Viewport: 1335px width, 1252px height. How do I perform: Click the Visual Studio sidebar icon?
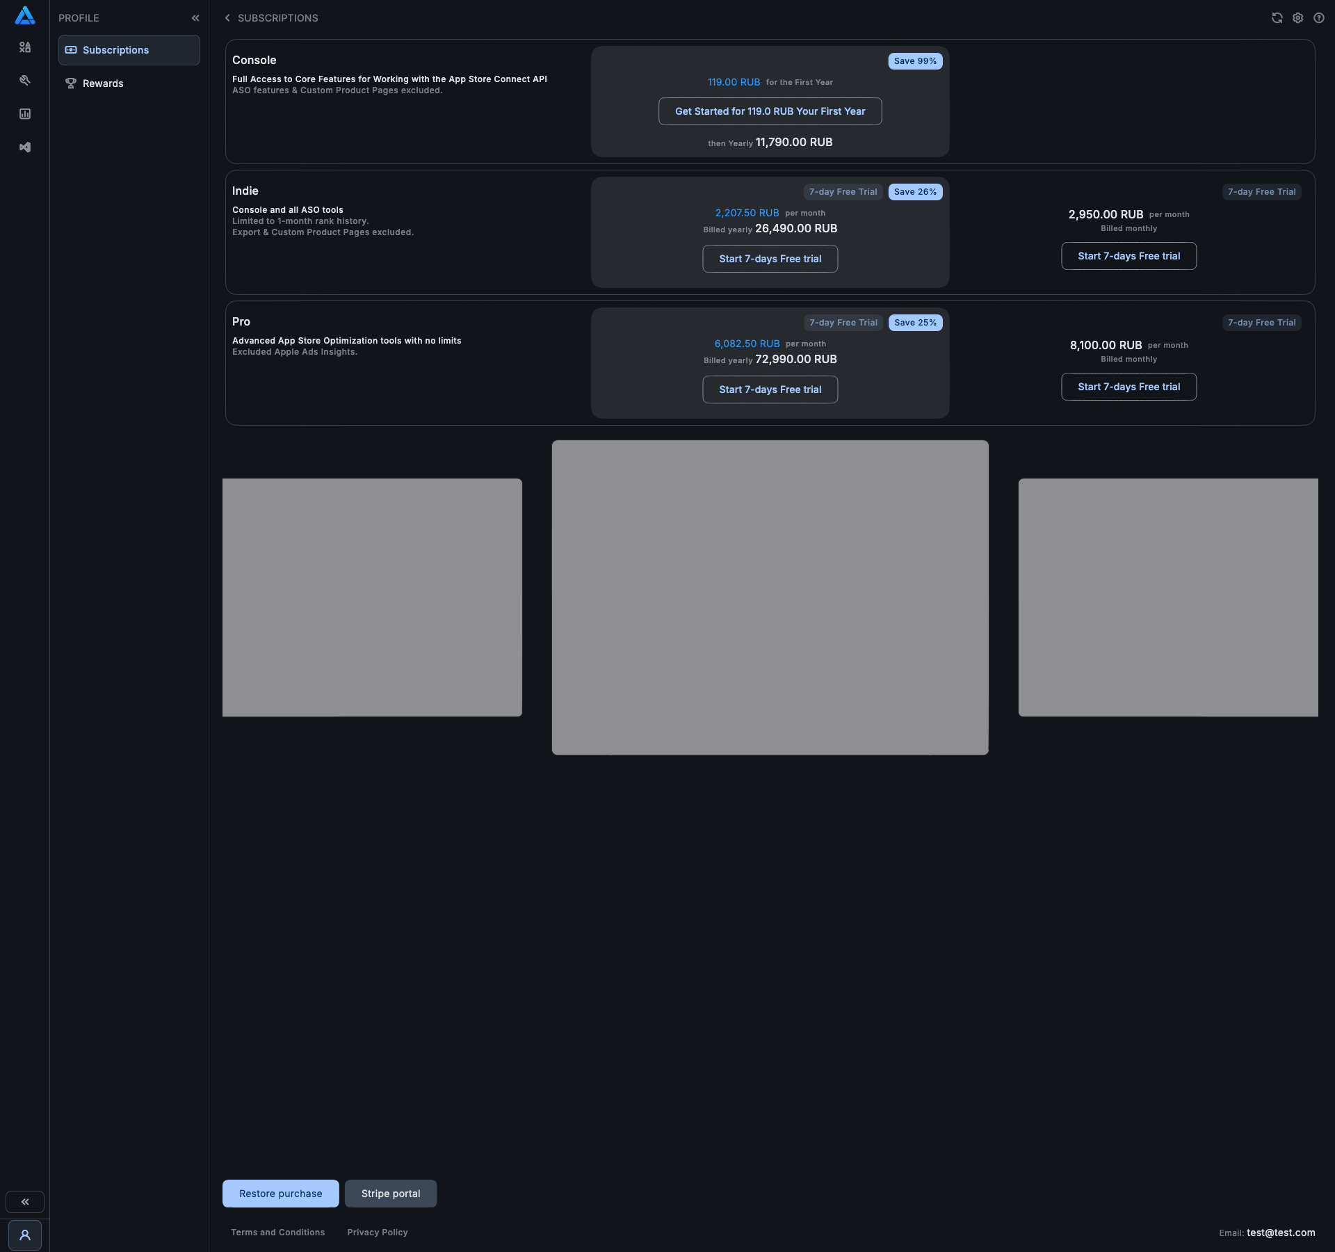click(x=25, y=147)
